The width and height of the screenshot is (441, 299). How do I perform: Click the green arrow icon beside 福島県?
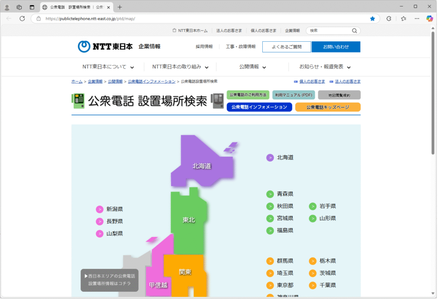tap(270, 231)
